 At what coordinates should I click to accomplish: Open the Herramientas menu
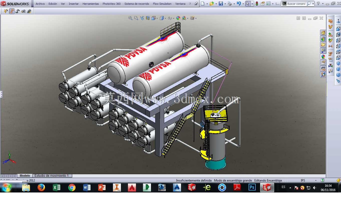click(x=91, y=4)
